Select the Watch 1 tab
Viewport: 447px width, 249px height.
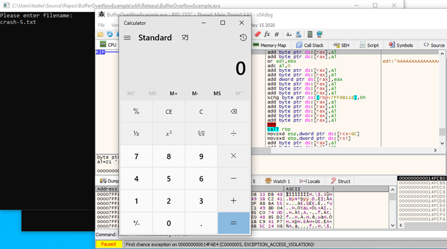(277, 181)
